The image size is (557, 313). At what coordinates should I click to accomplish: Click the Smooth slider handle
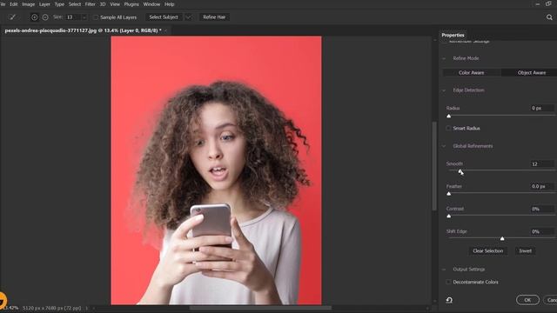[460, 171]
